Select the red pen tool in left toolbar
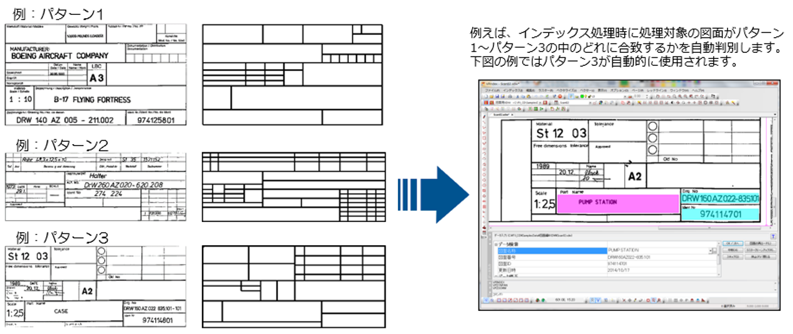This screenshot has width=793, height=334. pyautogui.click(x=484, y=116)
